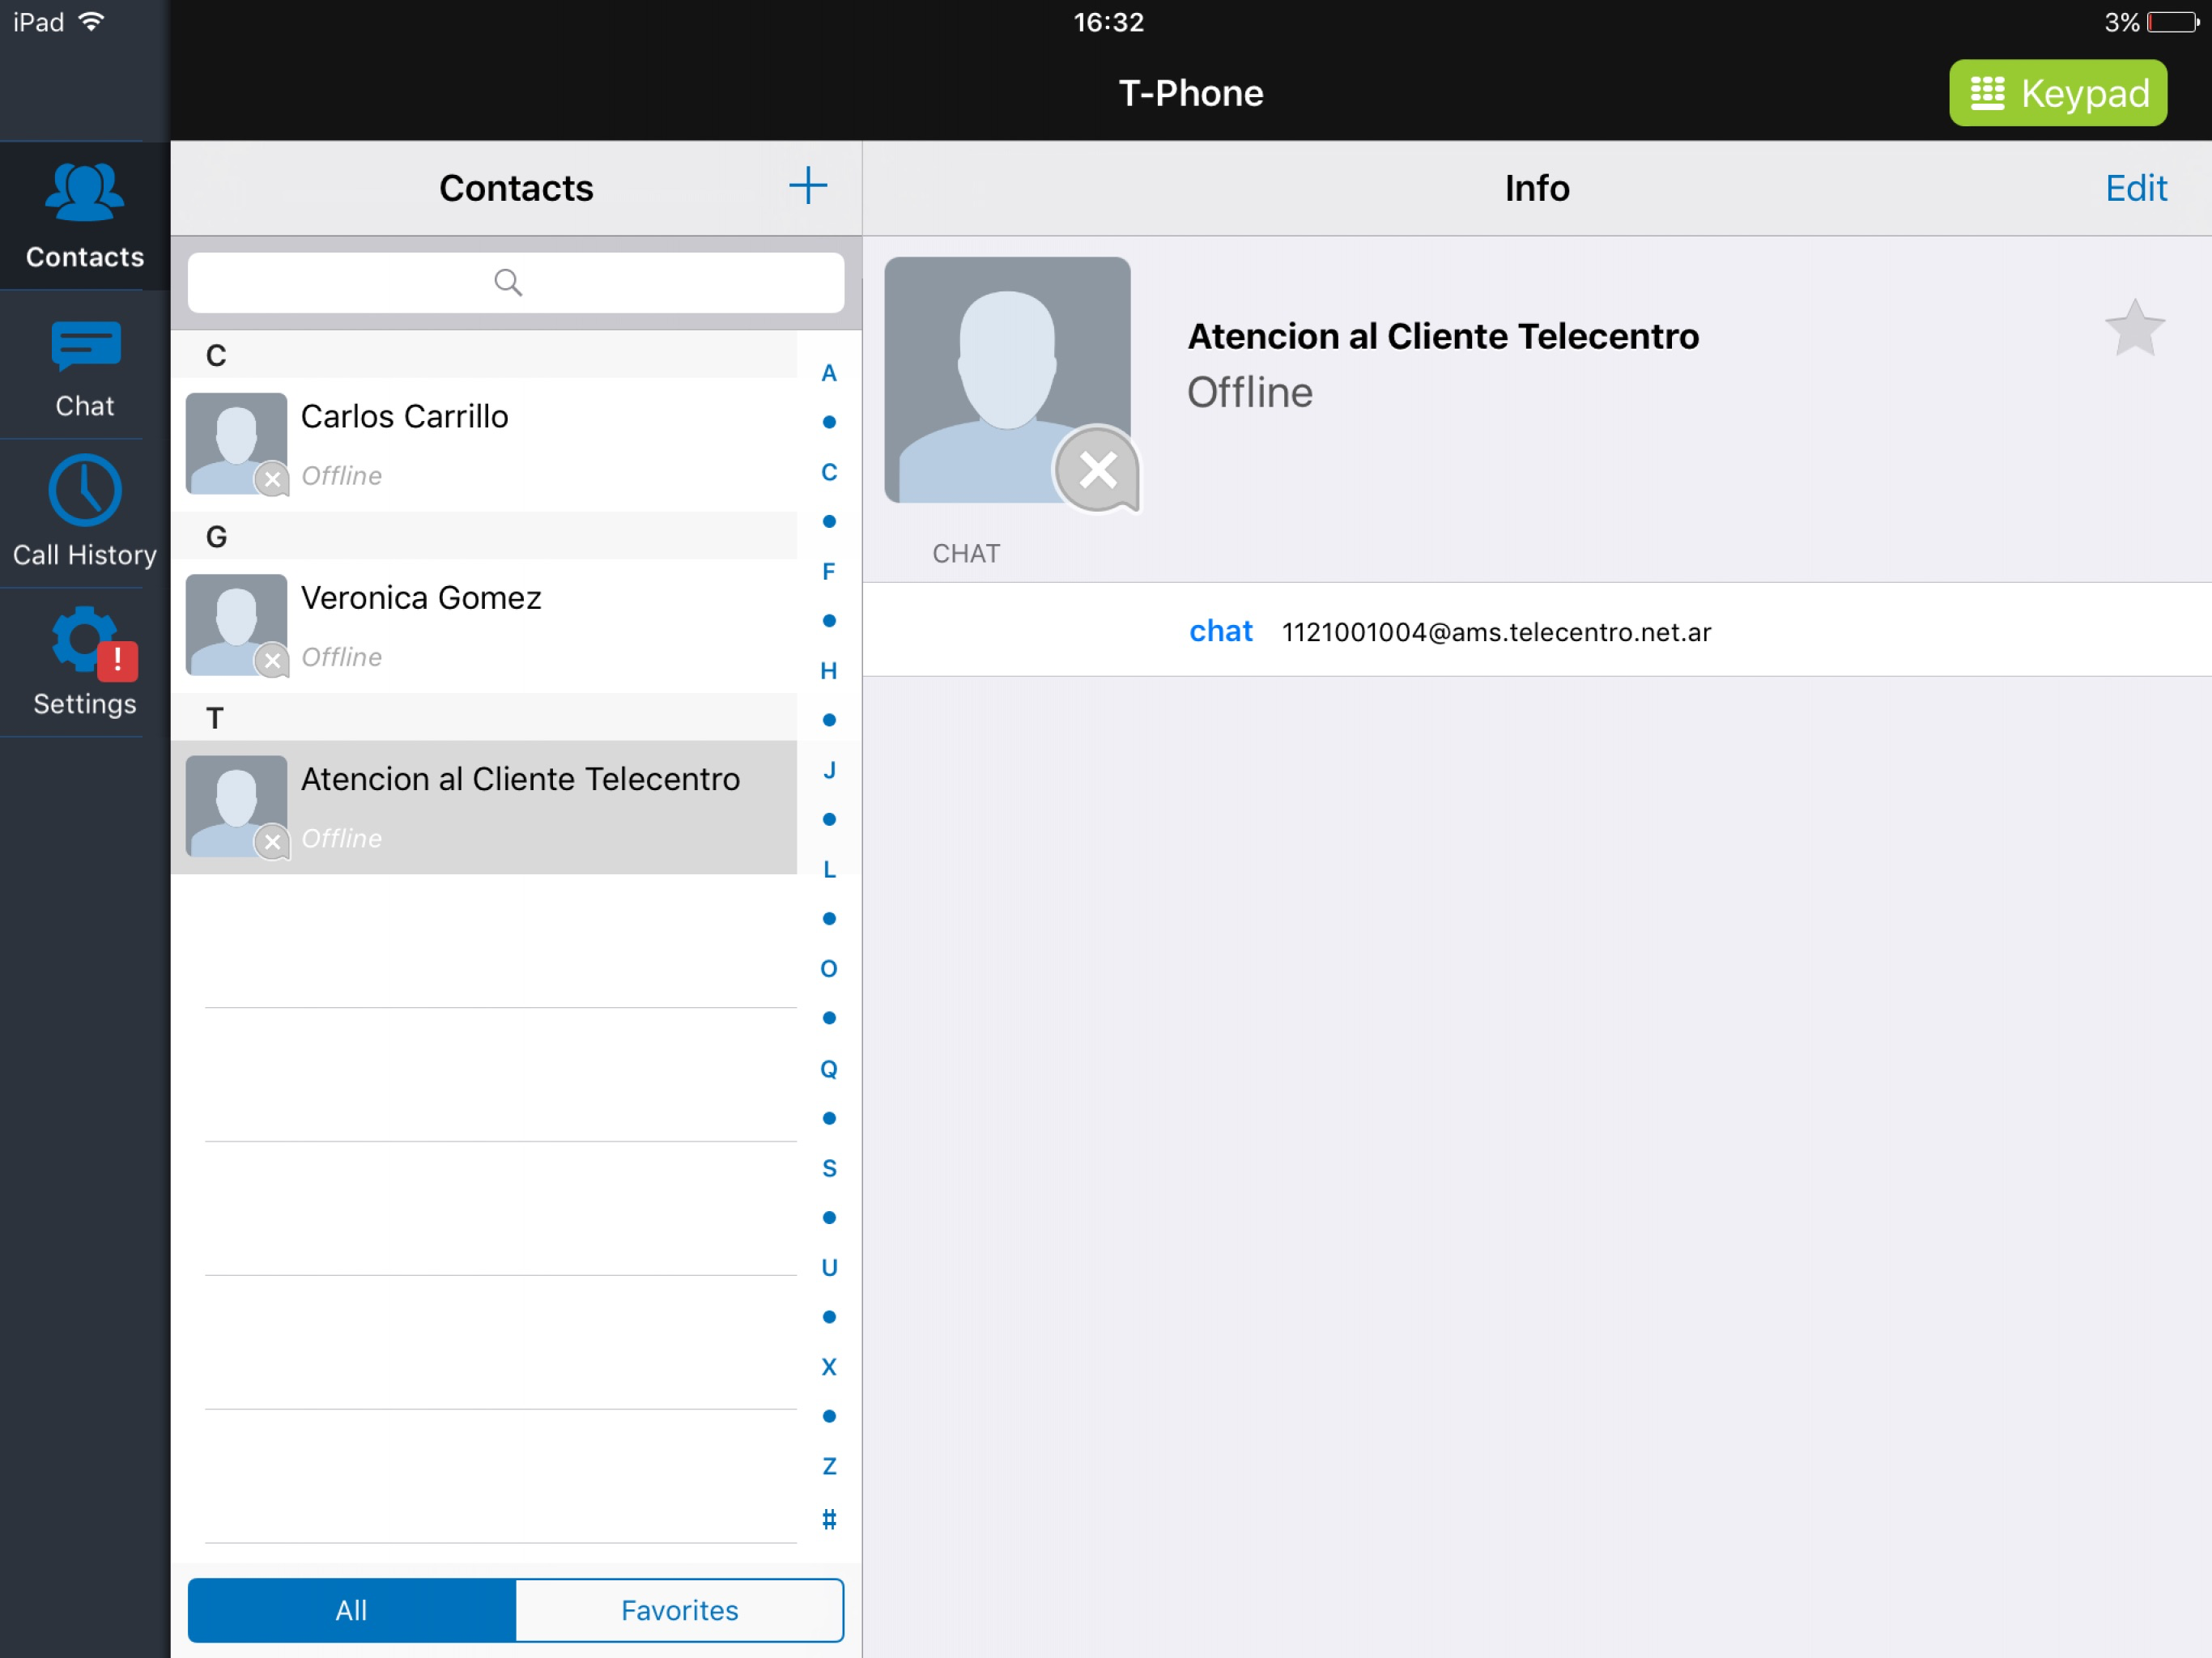Tap the battery indicator in status bar
The height and width of the screenshot is (1658, 2212).
pos(2174,22)
